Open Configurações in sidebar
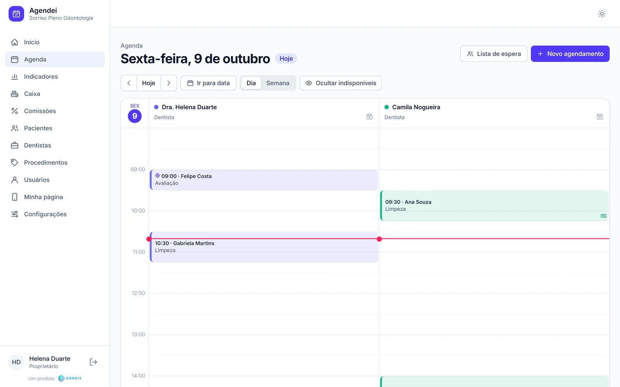The image size is (620, 387). pyautogui.click(x=55, y=214)
